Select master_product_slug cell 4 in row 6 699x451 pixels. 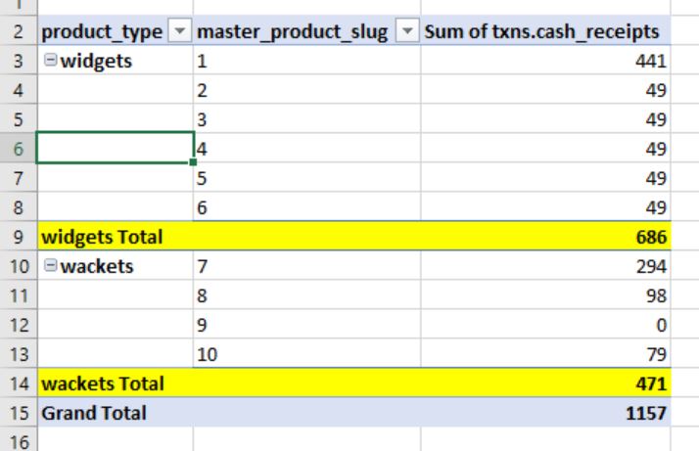(306, 149)
